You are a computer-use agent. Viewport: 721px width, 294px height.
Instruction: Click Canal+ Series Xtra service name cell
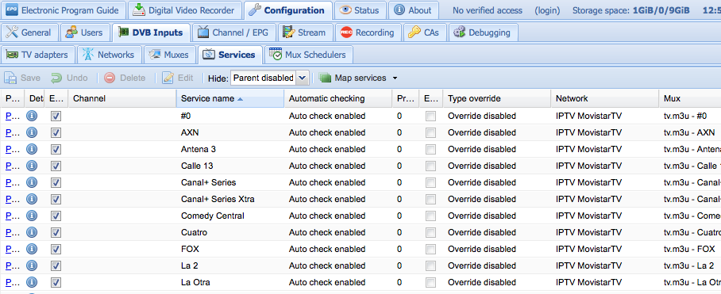230,199
